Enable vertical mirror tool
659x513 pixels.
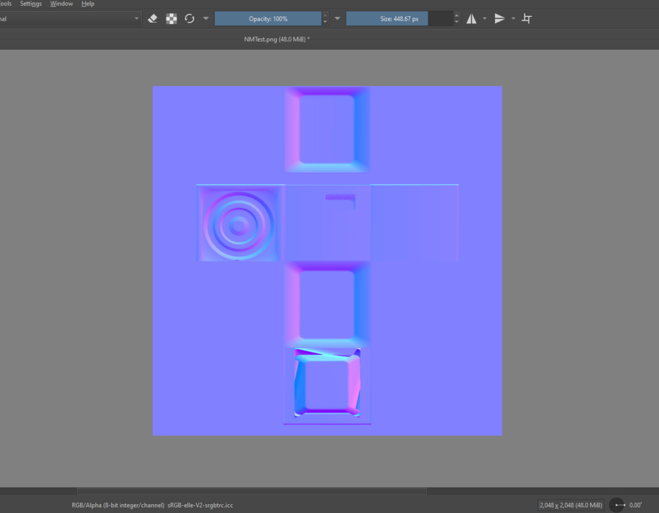point(499,18)
